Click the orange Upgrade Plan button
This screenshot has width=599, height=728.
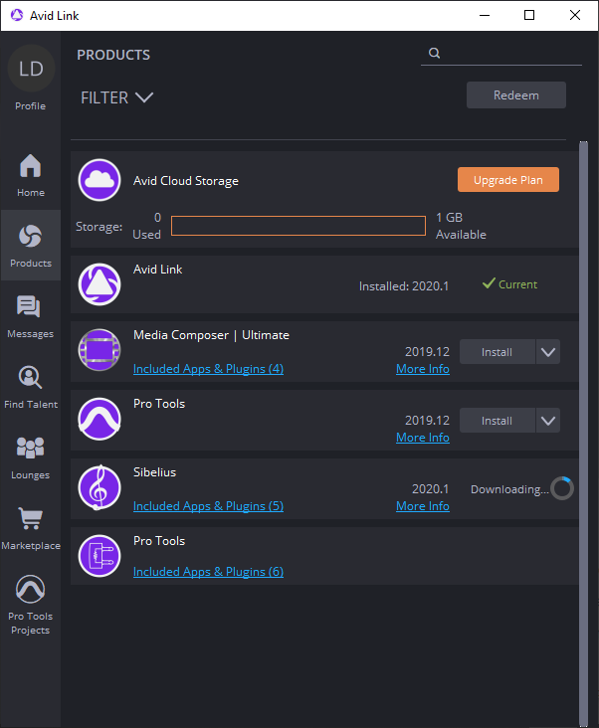point(508,180)
